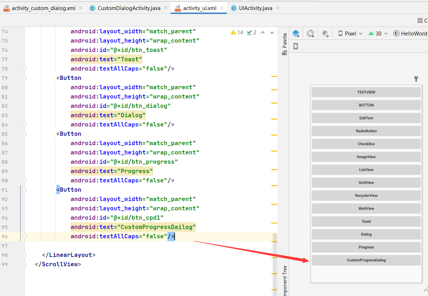
Task: Click the wrench icon above the layout preview
Action: (416, 79)
